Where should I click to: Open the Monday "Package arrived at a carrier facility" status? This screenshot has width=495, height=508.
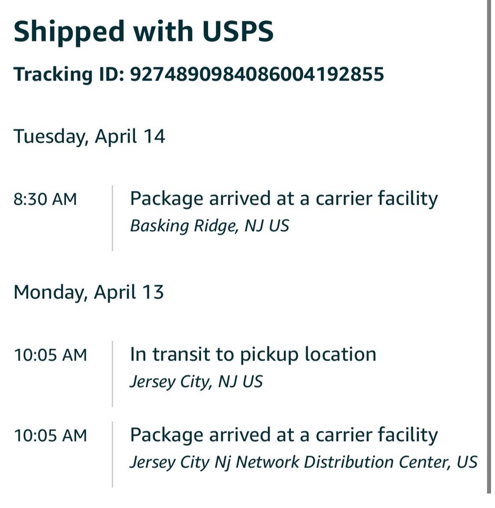pos(283,435)
